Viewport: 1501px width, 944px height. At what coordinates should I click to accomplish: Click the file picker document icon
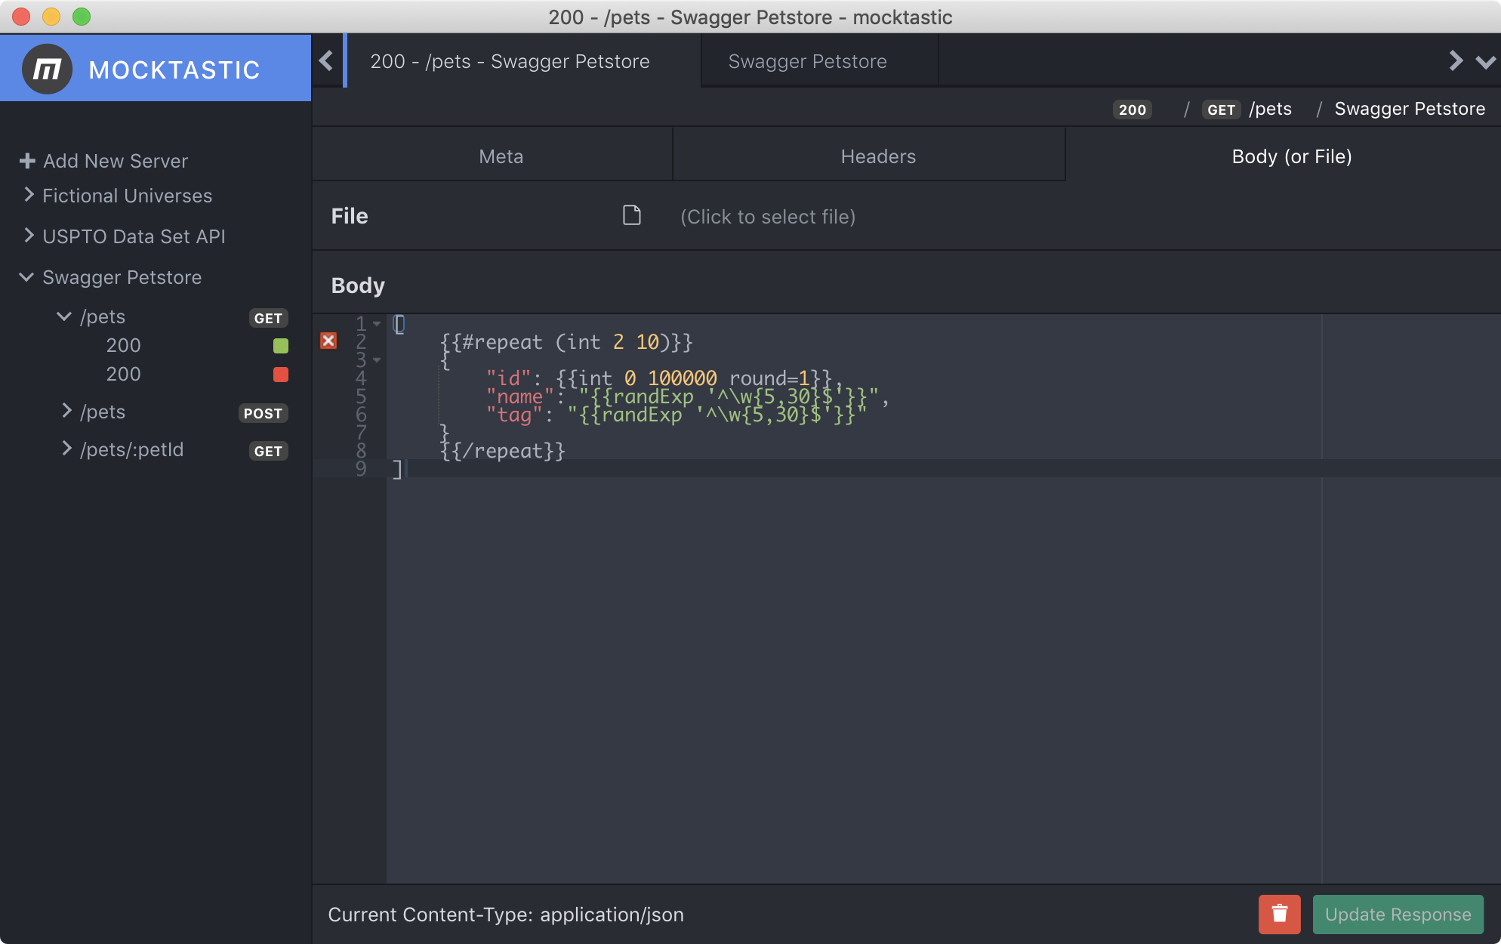pos(632,216)
